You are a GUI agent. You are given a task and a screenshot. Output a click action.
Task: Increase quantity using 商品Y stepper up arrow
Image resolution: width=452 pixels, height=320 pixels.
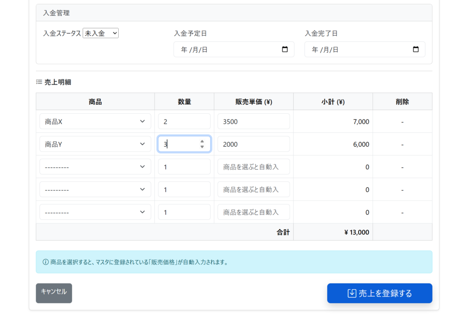tap(202, 141)
